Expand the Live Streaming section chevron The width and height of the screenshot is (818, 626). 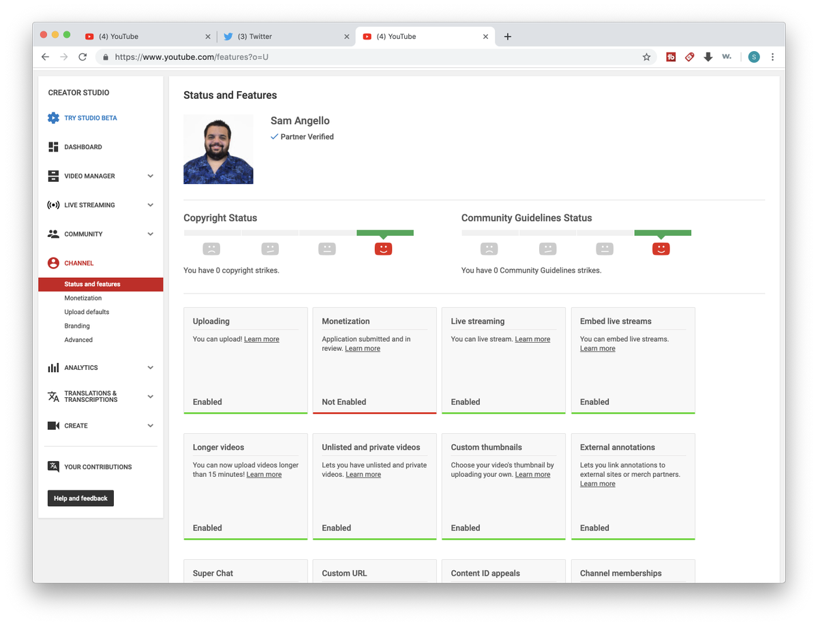151,205
